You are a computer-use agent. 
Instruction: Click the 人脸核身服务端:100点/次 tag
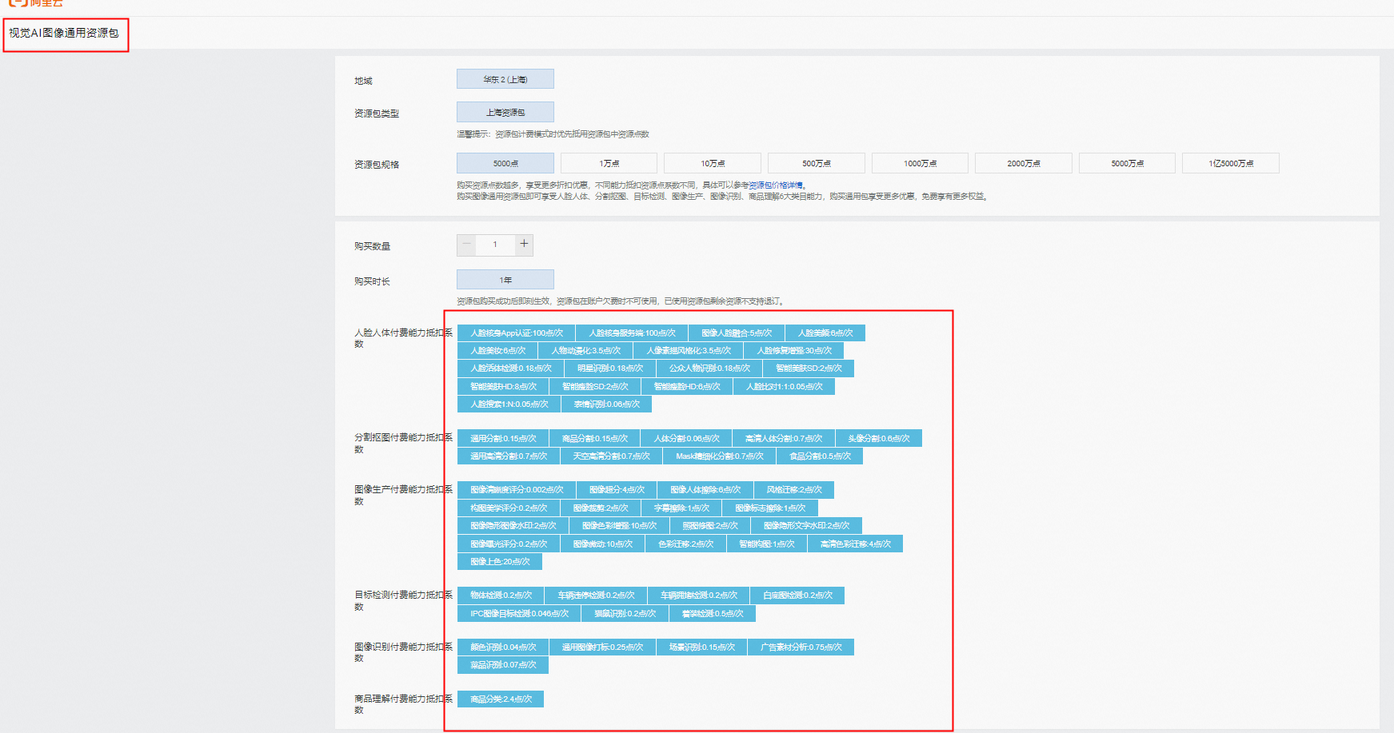pyautogui.click(x=632, y=333)
